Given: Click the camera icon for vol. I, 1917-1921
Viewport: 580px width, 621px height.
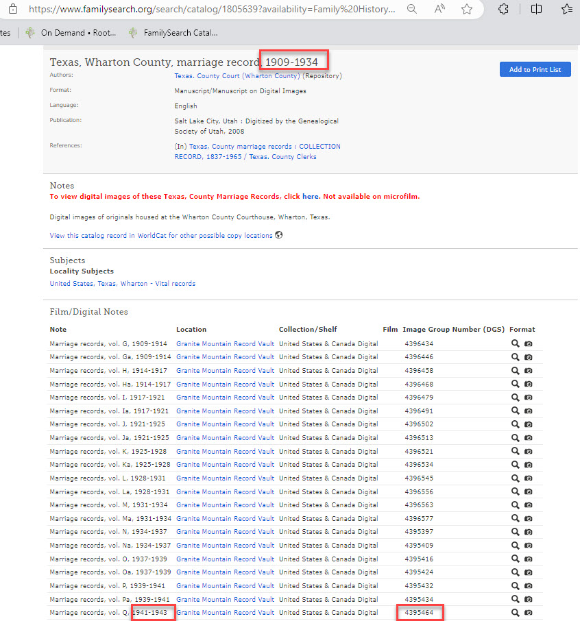Looking at the screenshot, I should click(x=528, y=398).
